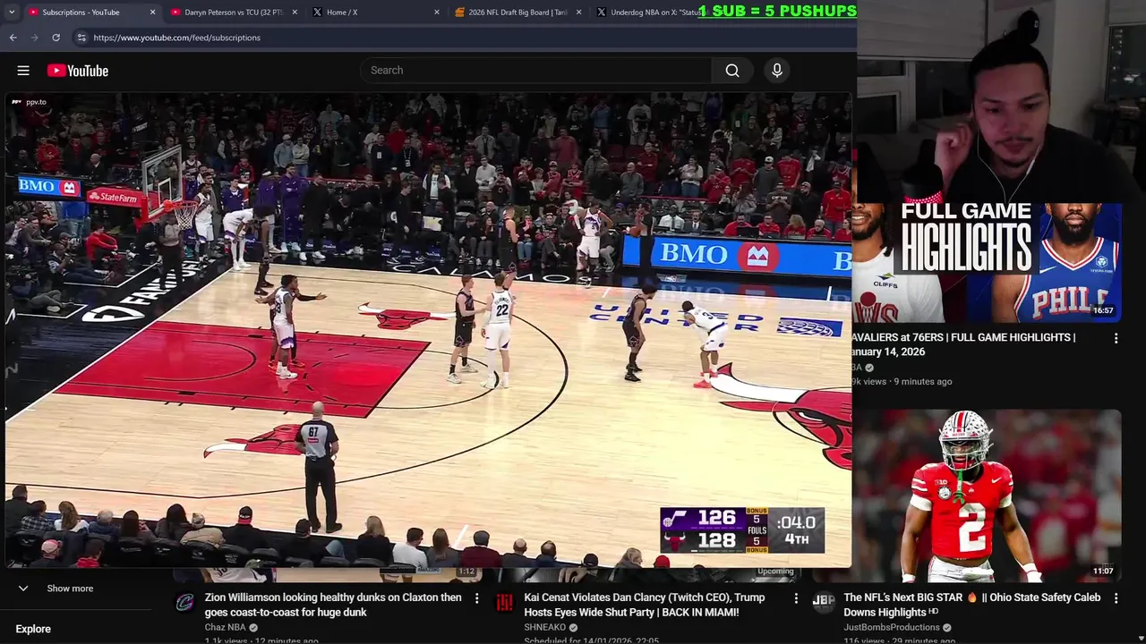Open the Chaz NBA channel avatar
Image resolution: width=1146 pixels, height=644 pixels.
pos(185,602)
